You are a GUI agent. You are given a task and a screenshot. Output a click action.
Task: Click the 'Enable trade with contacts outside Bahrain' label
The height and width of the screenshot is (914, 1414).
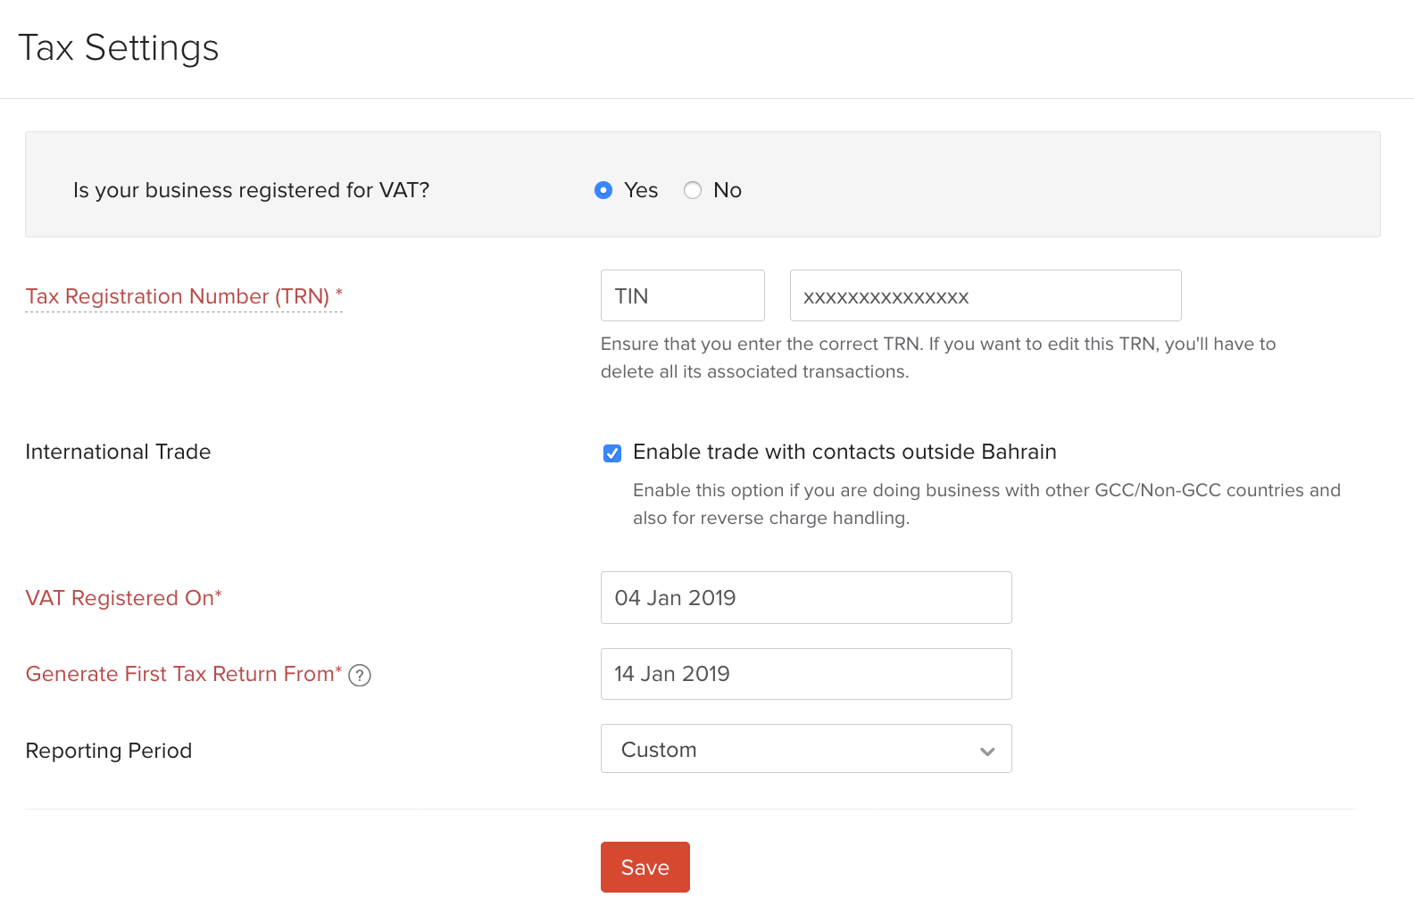844,452
